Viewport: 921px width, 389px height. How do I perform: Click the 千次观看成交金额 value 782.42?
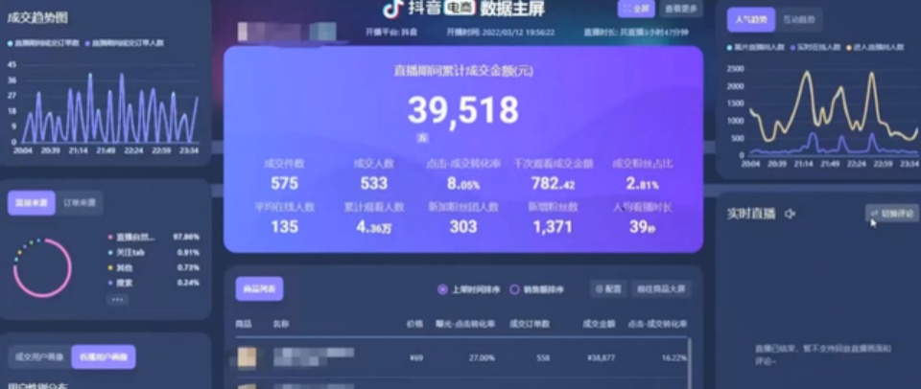coord(553,184)
